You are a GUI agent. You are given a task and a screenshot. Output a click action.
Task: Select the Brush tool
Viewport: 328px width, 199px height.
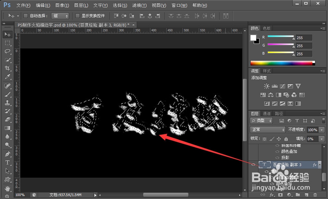(8, 94)
